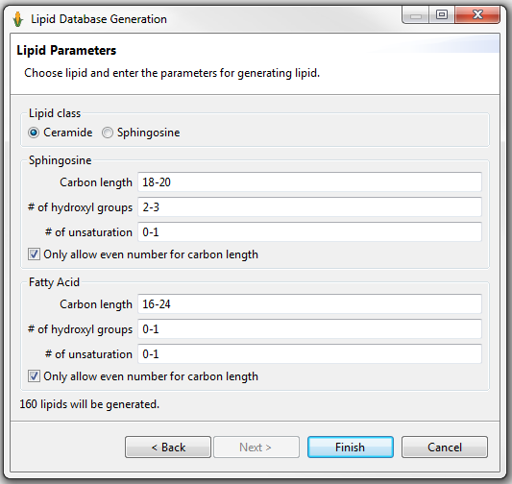Viewport: 512px width, 484px height.
Task: Click the Fatty Acid unsaturation input field
Action: tap(309, 353)
